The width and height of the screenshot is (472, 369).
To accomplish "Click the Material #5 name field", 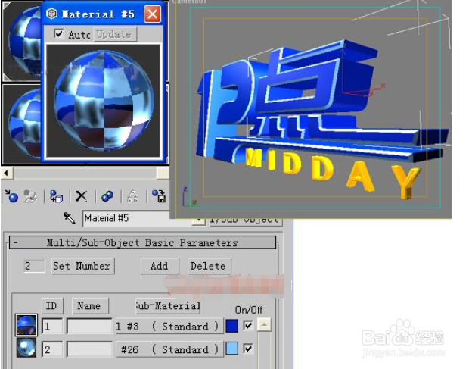I will click(126, 218).
